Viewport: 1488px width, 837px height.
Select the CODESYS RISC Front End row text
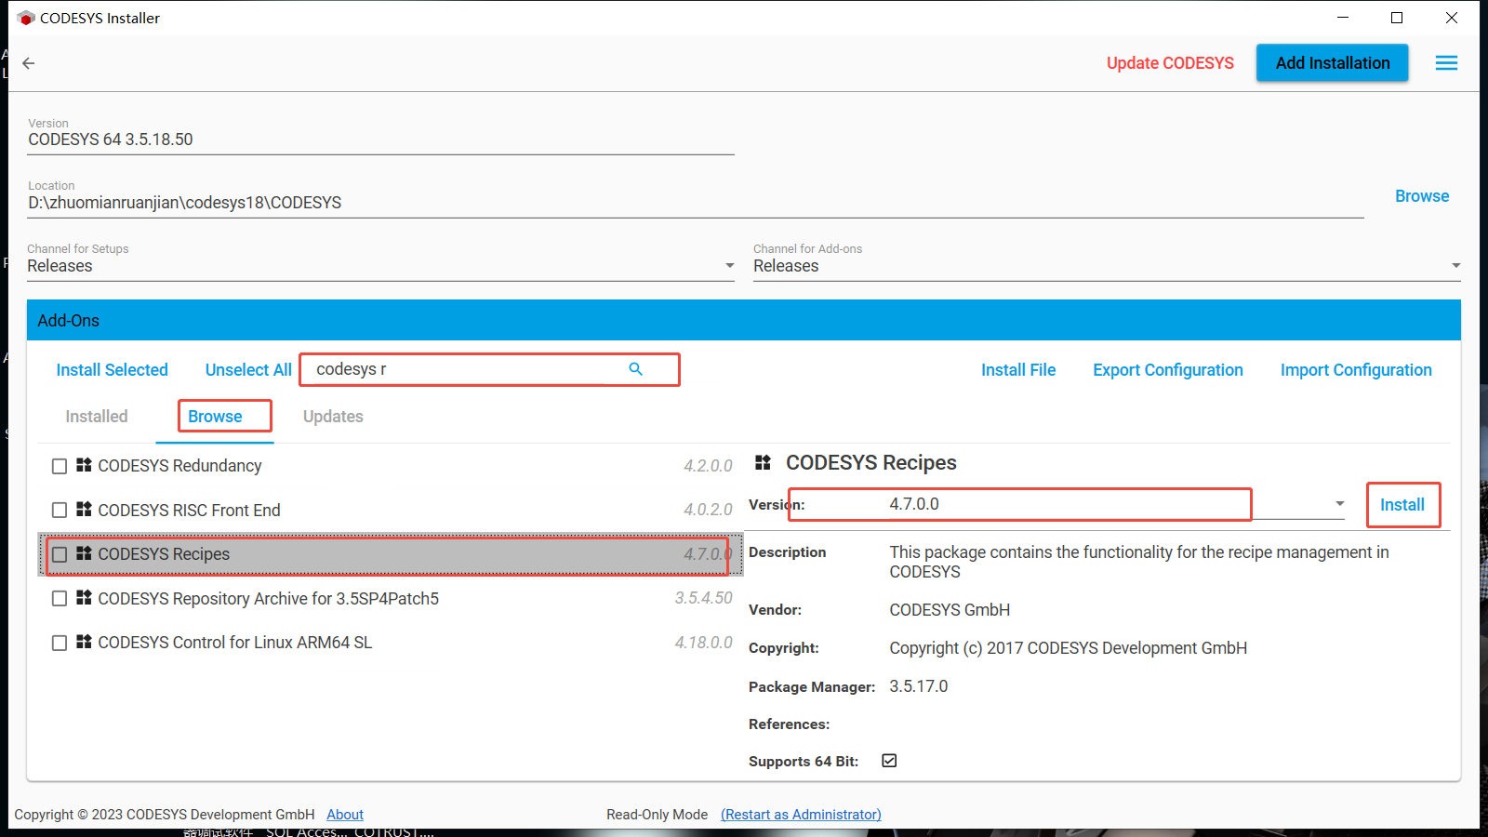189,511
